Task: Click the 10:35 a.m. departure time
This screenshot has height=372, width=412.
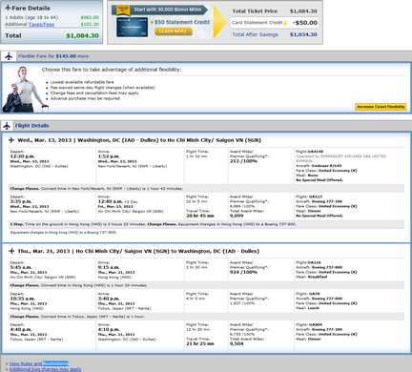Action: pyautogui.click(x=22, y=299)
